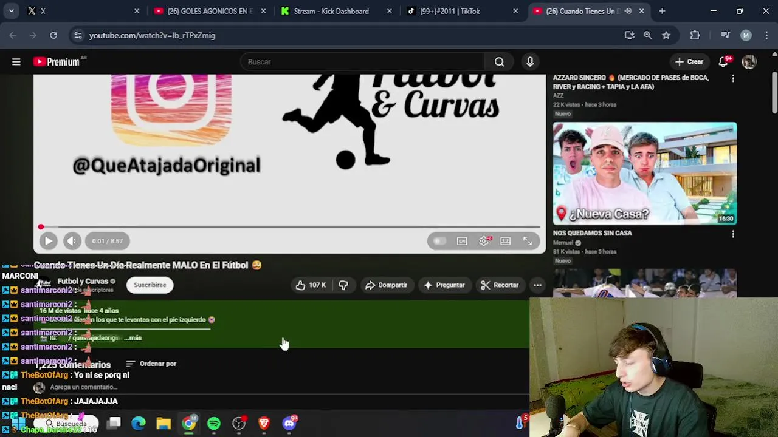This screenshot has width=778, height=437.
Task: Click the address bar URL
Action: click(152, 35)
